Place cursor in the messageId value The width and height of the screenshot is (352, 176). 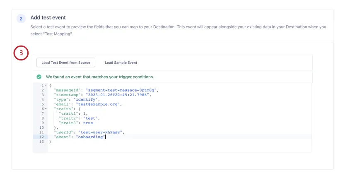[122, 90]
